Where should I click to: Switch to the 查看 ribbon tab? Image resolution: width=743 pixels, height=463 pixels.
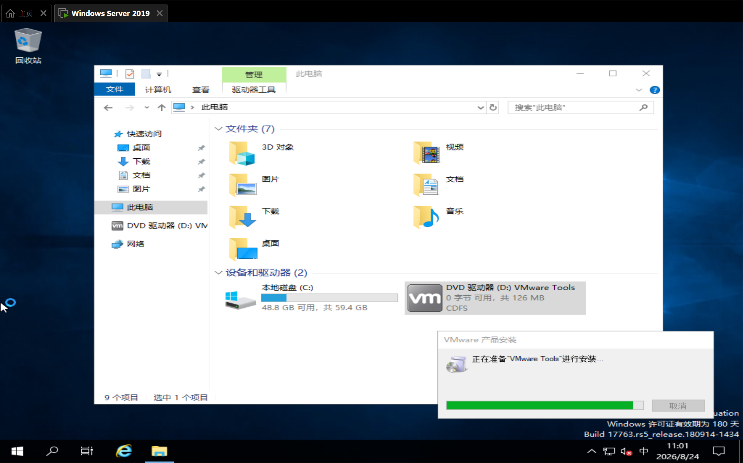[x=201, y=90]
